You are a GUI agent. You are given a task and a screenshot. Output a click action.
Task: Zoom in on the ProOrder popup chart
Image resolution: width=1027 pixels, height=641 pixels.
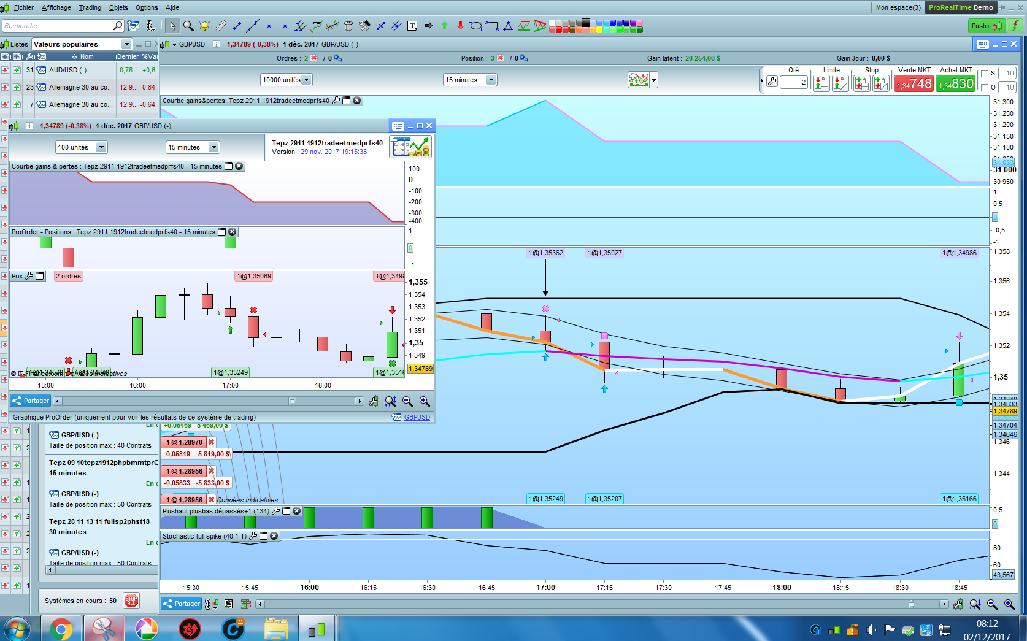425,401
